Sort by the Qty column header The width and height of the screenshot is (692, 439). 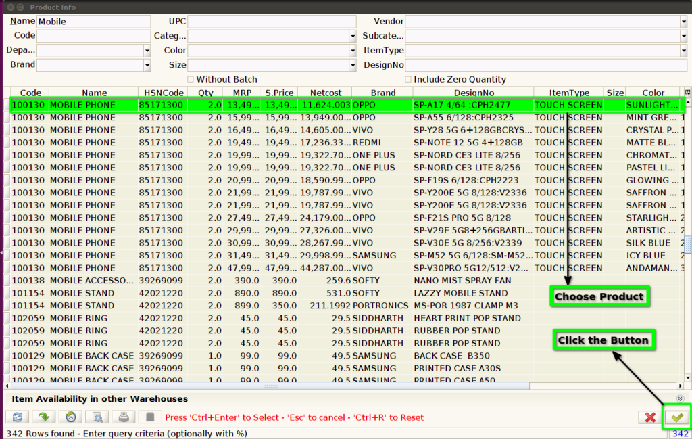[205, 92]
